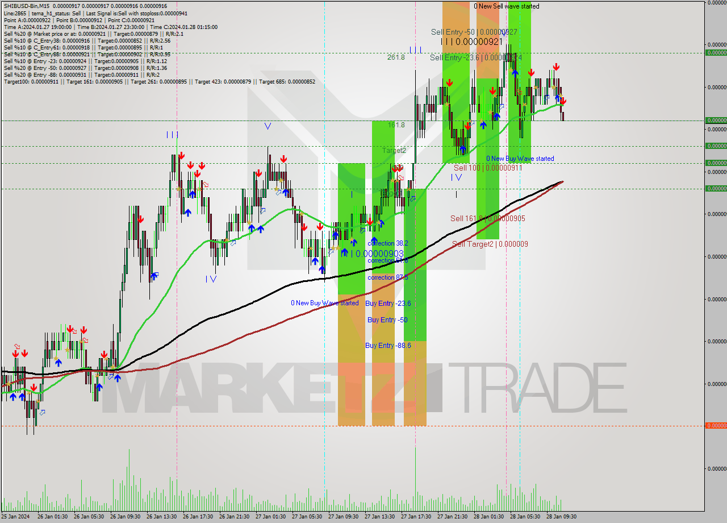Select the 'Buy Entry -50' label

click(x=387, y=320)
